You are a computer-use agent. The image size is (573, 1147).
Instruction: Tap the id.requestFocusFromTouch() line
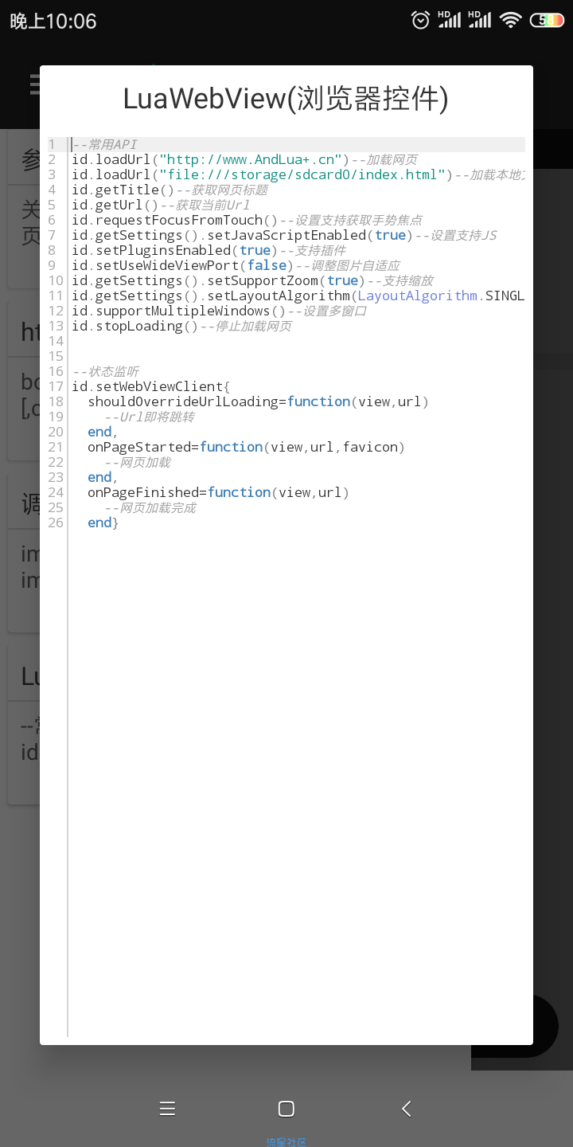248,220
